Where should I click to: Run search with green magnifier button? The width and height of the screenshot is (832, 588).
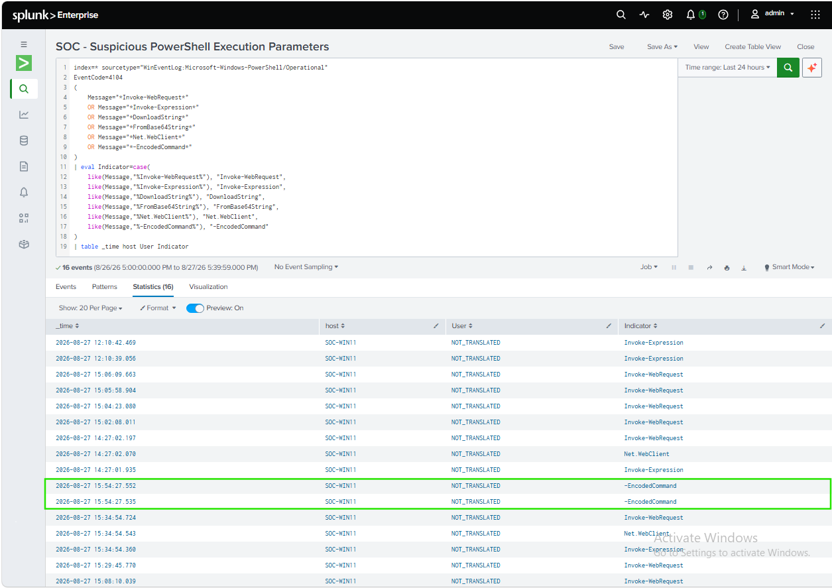click(x=788, y=67)
